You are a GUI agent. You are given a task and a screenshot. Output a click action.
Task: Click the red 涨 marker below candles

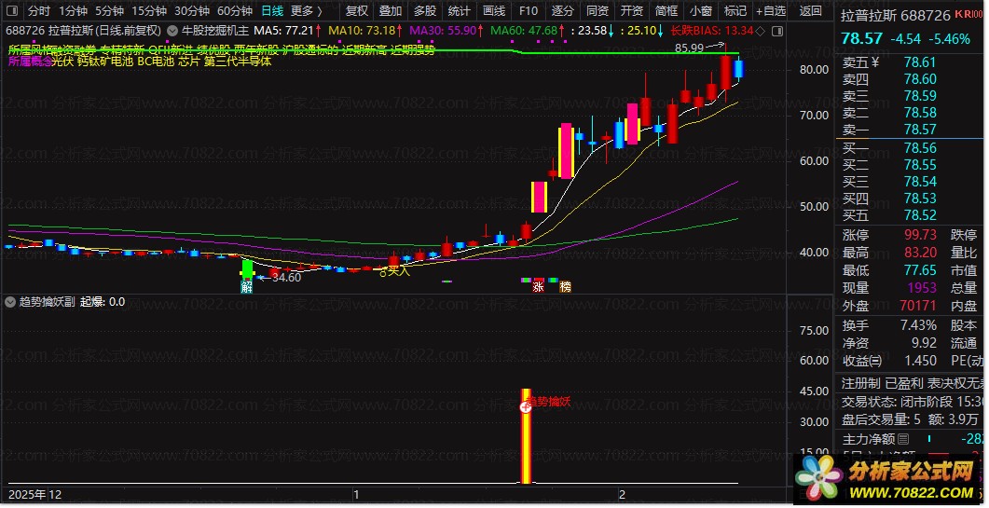[x=538, y=286]
